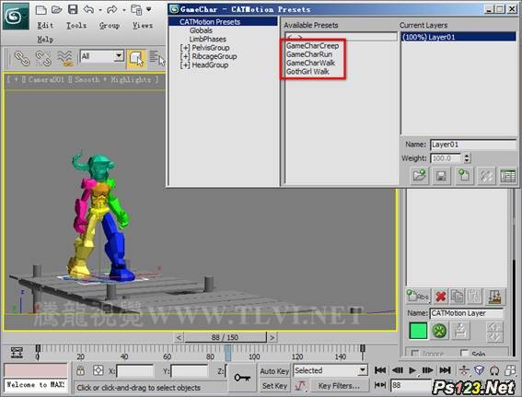Check the Solo checkbox
The image size is (522, 397).
pyautogui.click(x=464, y=353)
